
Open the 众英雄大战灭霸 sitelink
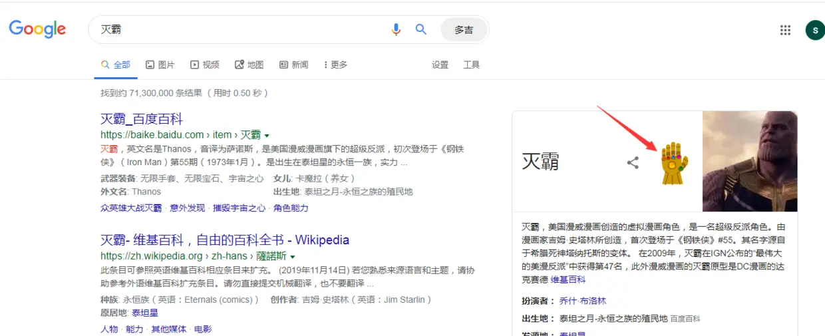pos(131,208)
